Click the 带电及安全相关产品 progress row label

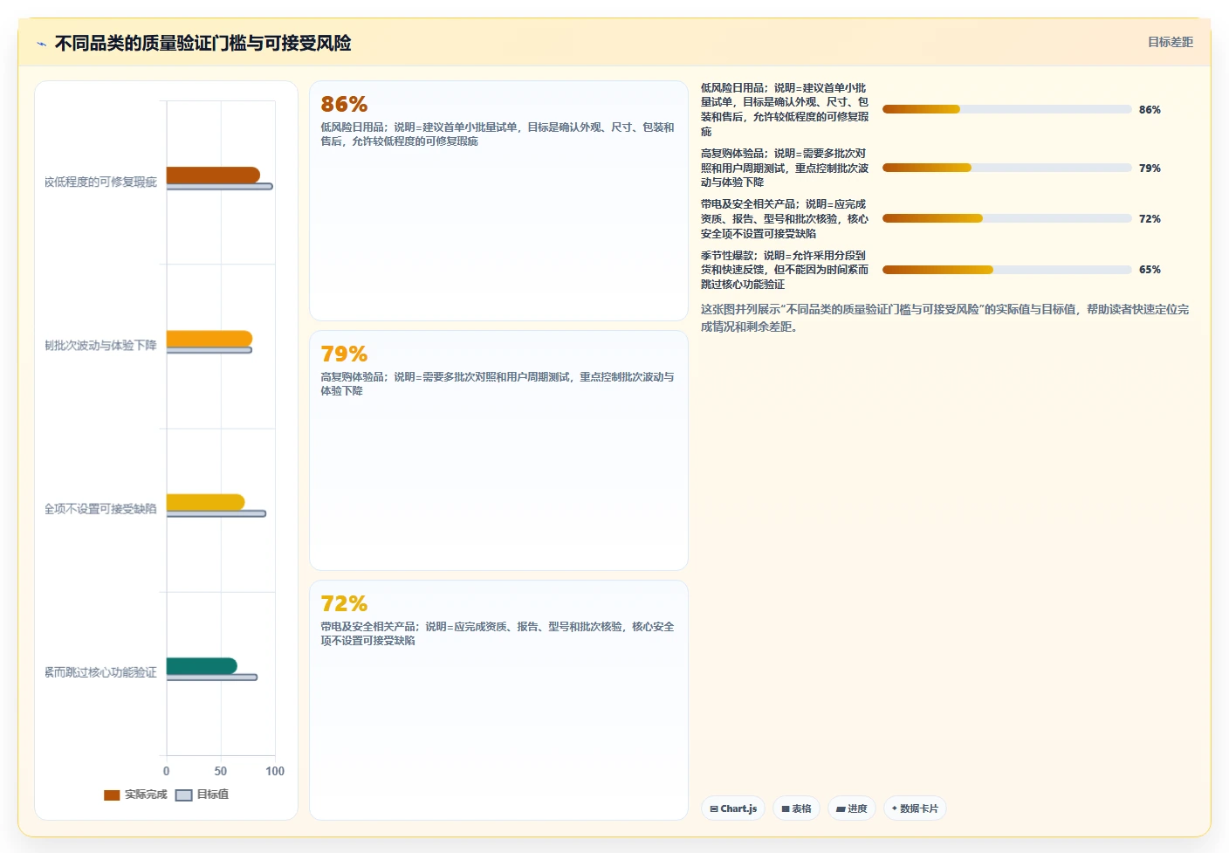[785, 219]
